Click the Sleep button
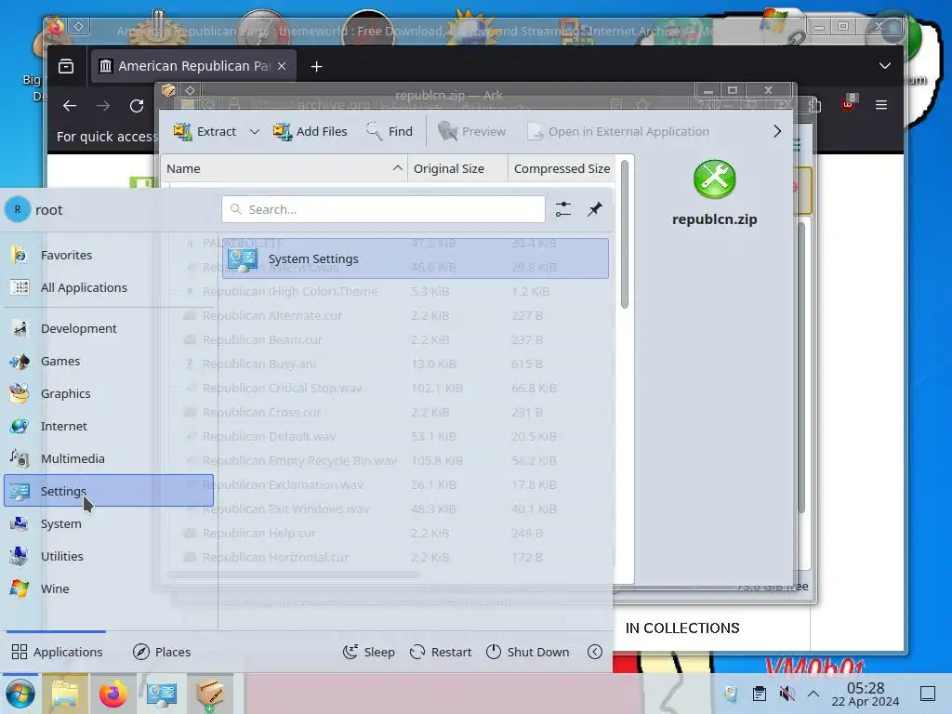The height and width of the screenshot is (714, 952). [368, 652]
